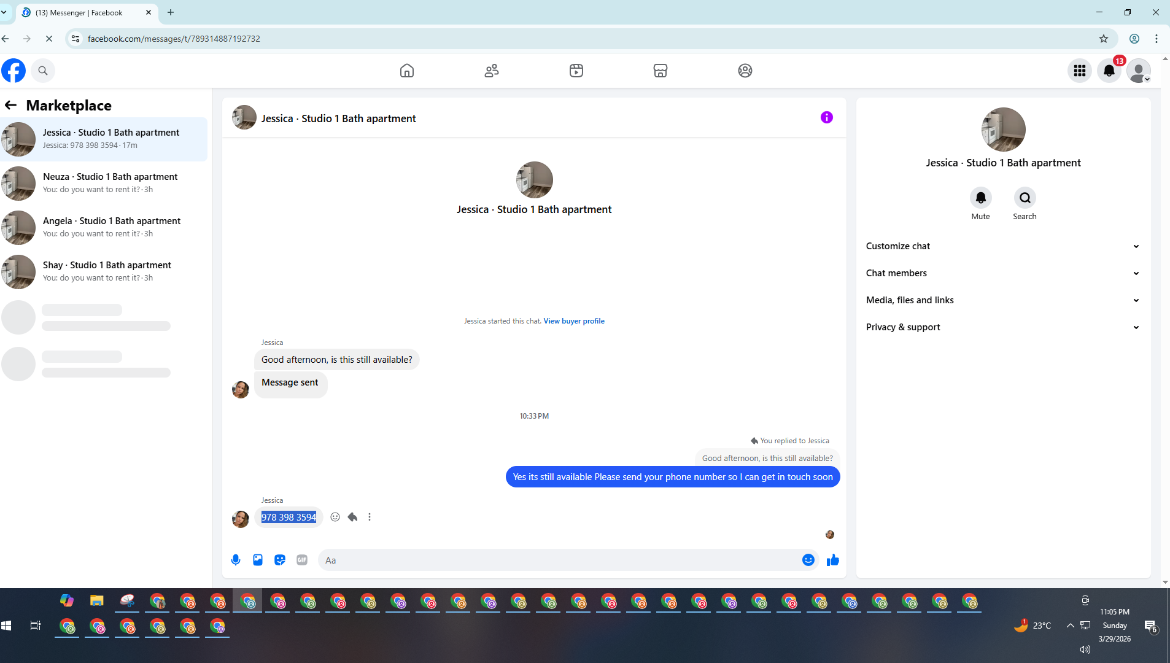This screenshot has width=1170, height=663.
Task: Attach a file with the photo icon
Action: pos(258,560)
